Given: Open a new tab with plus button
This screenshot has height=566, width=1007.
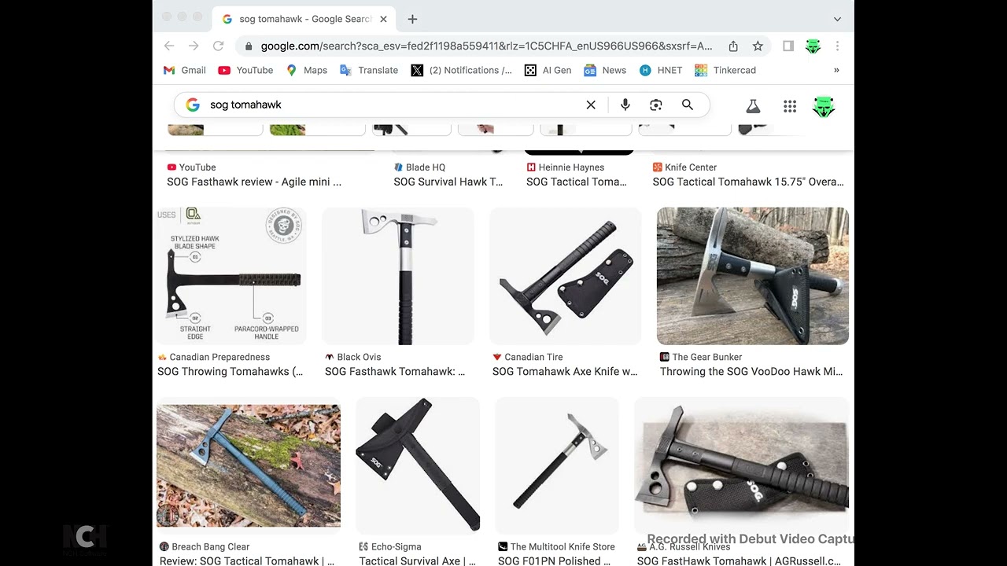Looking at the screenshot, I should click(412, 19).
